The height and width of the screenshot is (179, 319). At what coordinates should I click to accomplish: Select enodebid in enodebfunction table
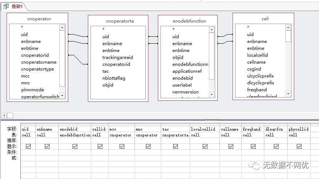pyautogui.click(x=183, y=78)
